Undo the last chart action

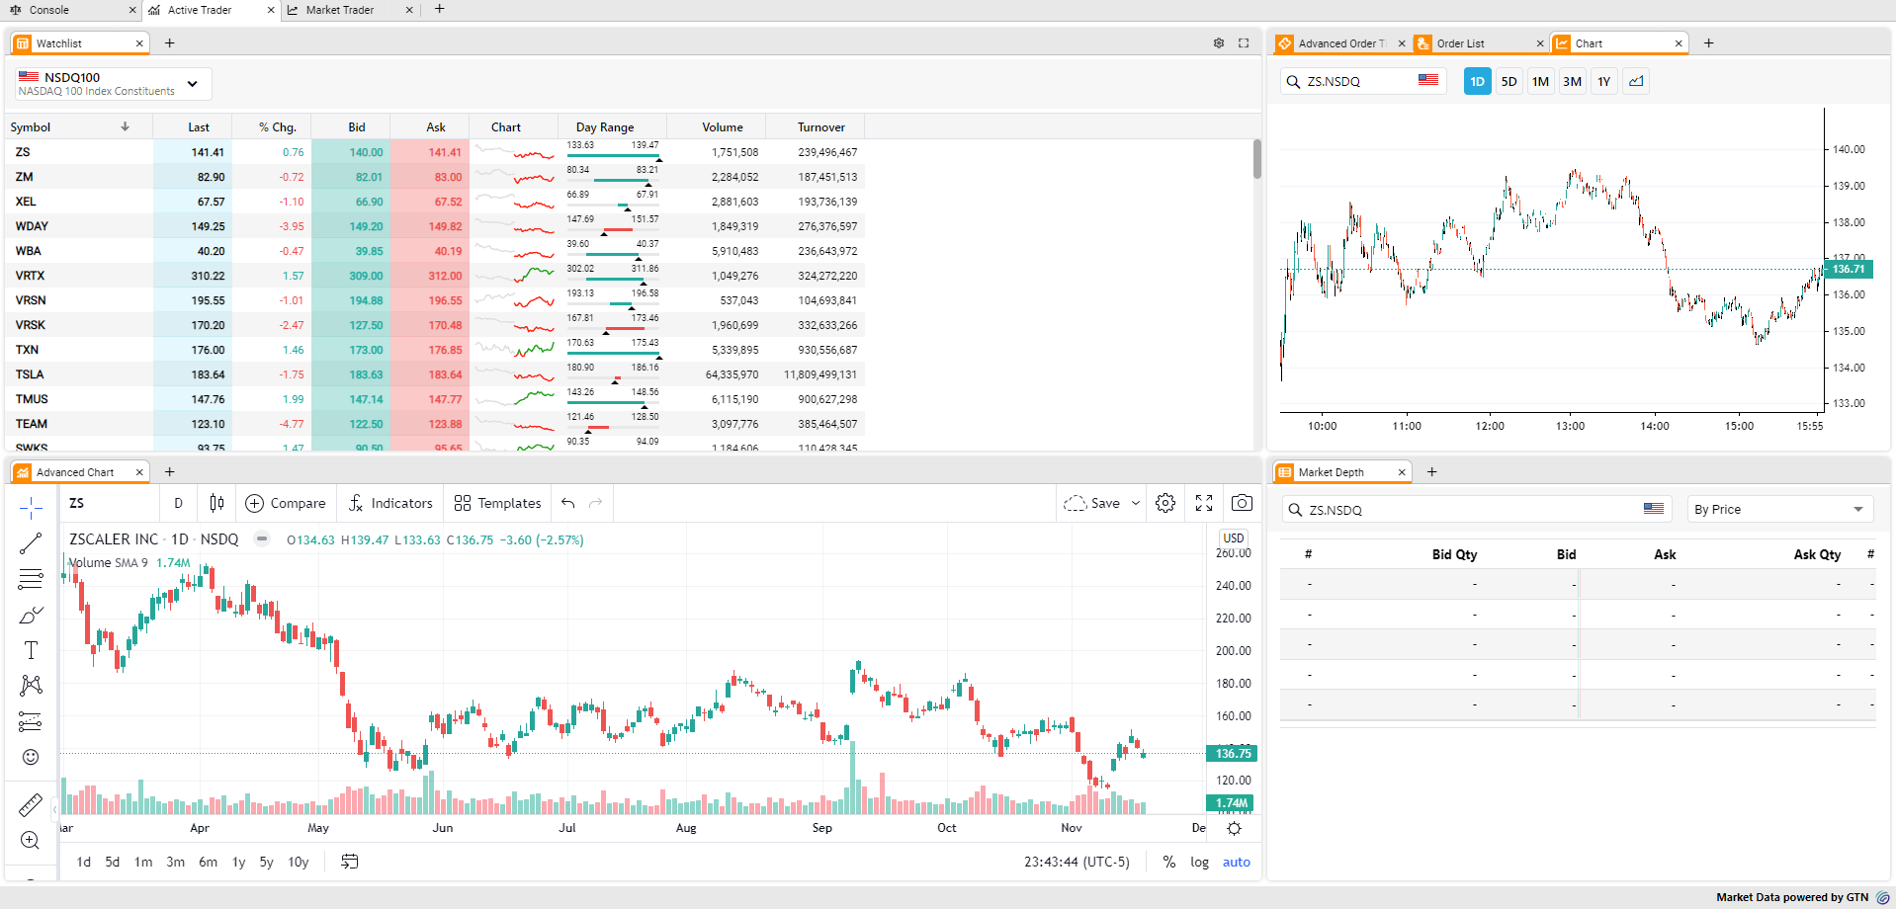568,503
